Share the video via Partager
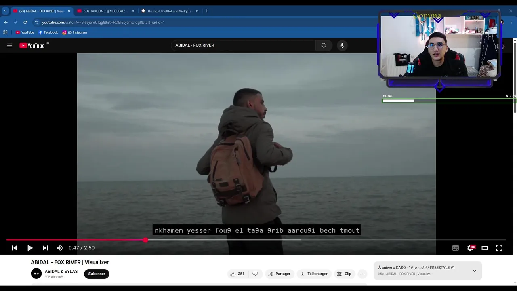Viewport: 517px width, 291px height. (x=279, y=274)
